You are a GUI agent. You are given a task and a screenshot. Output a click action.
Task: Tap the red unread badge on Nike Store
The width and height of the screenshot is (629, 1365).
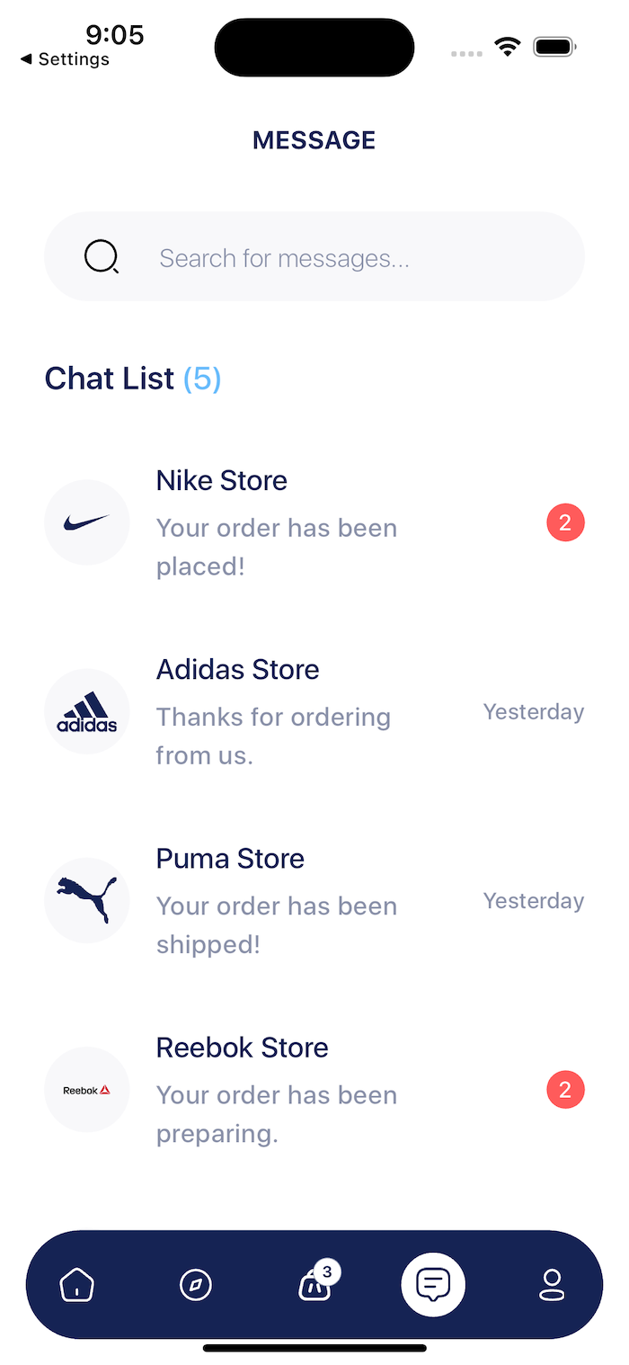click(565, 522)
